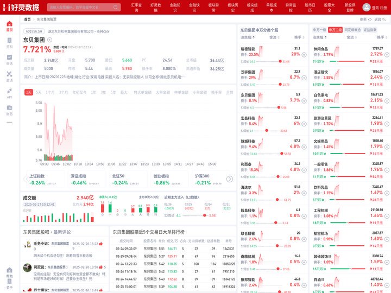This screenshot has width=391, height=293.
Task: Click the 52周价 slider dot for 瑞德智能
Action: coord(280,61)
